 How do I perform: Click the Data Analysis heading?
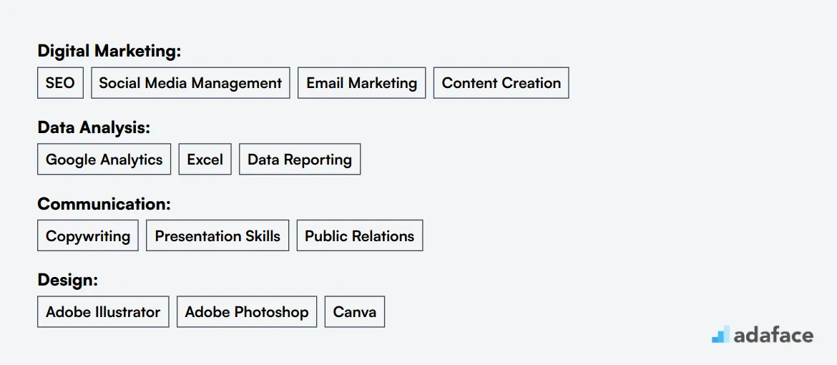coord(94,127)
